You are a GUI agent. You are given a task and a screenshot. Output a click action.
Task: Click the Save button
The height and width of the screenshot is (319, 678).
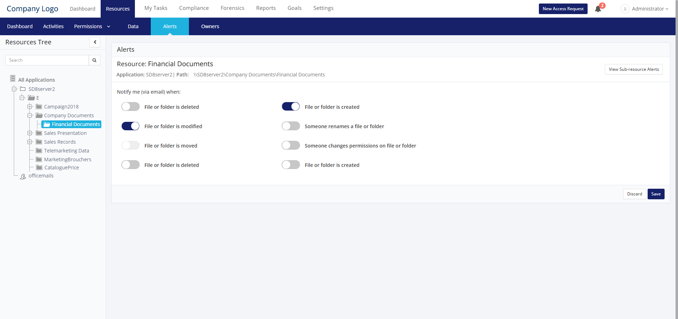coord(656,194)
